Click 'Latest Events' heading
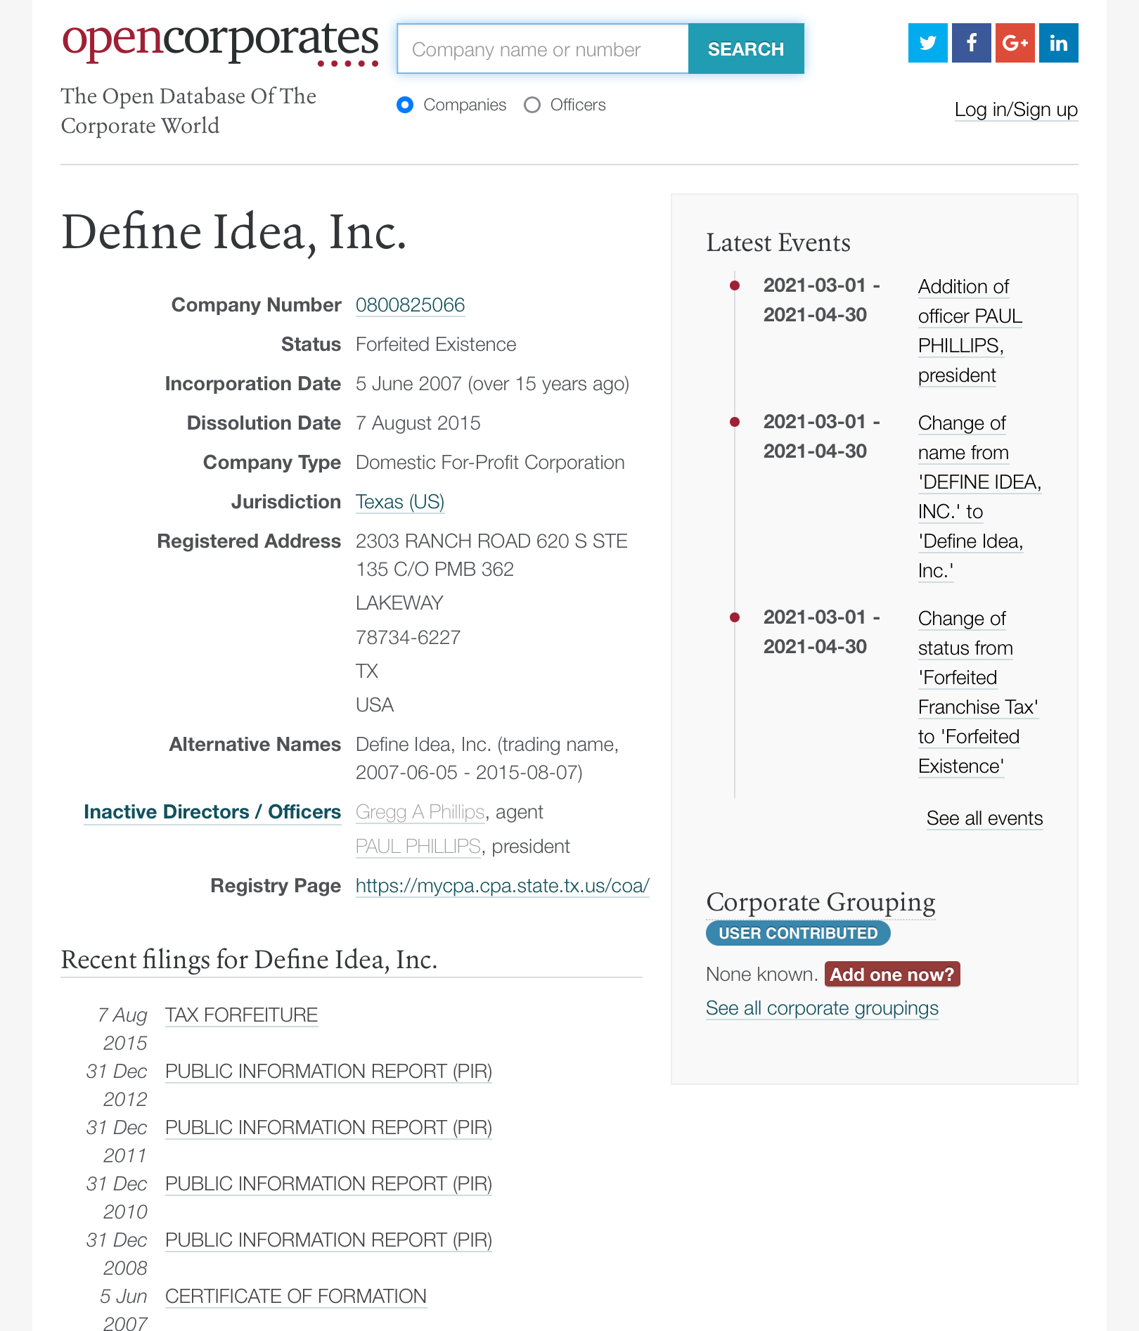This screenshot has height=1331, width=1139. (778, 243)
